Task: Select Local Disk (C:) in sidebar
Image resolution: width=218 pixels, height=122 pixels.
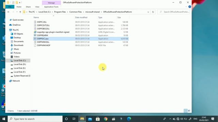Action: (x=20, y=60)
